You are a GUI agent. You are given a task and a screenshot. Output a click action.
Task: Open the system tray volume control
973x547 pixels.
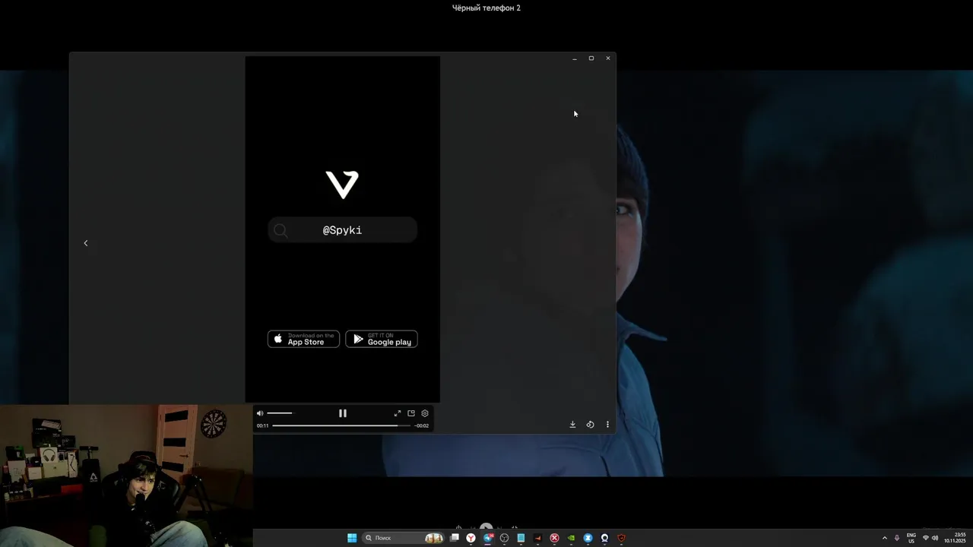tap(935, 538)
